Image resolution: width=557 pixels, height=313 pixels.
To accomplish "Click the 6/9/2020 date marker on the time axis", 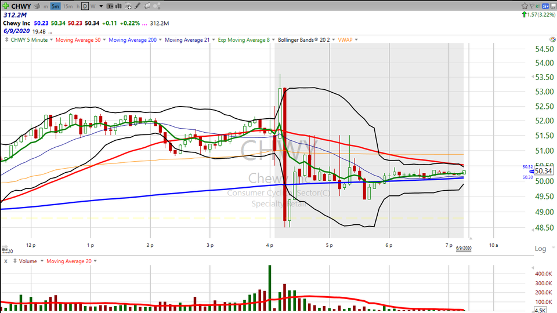I will 464,248.
